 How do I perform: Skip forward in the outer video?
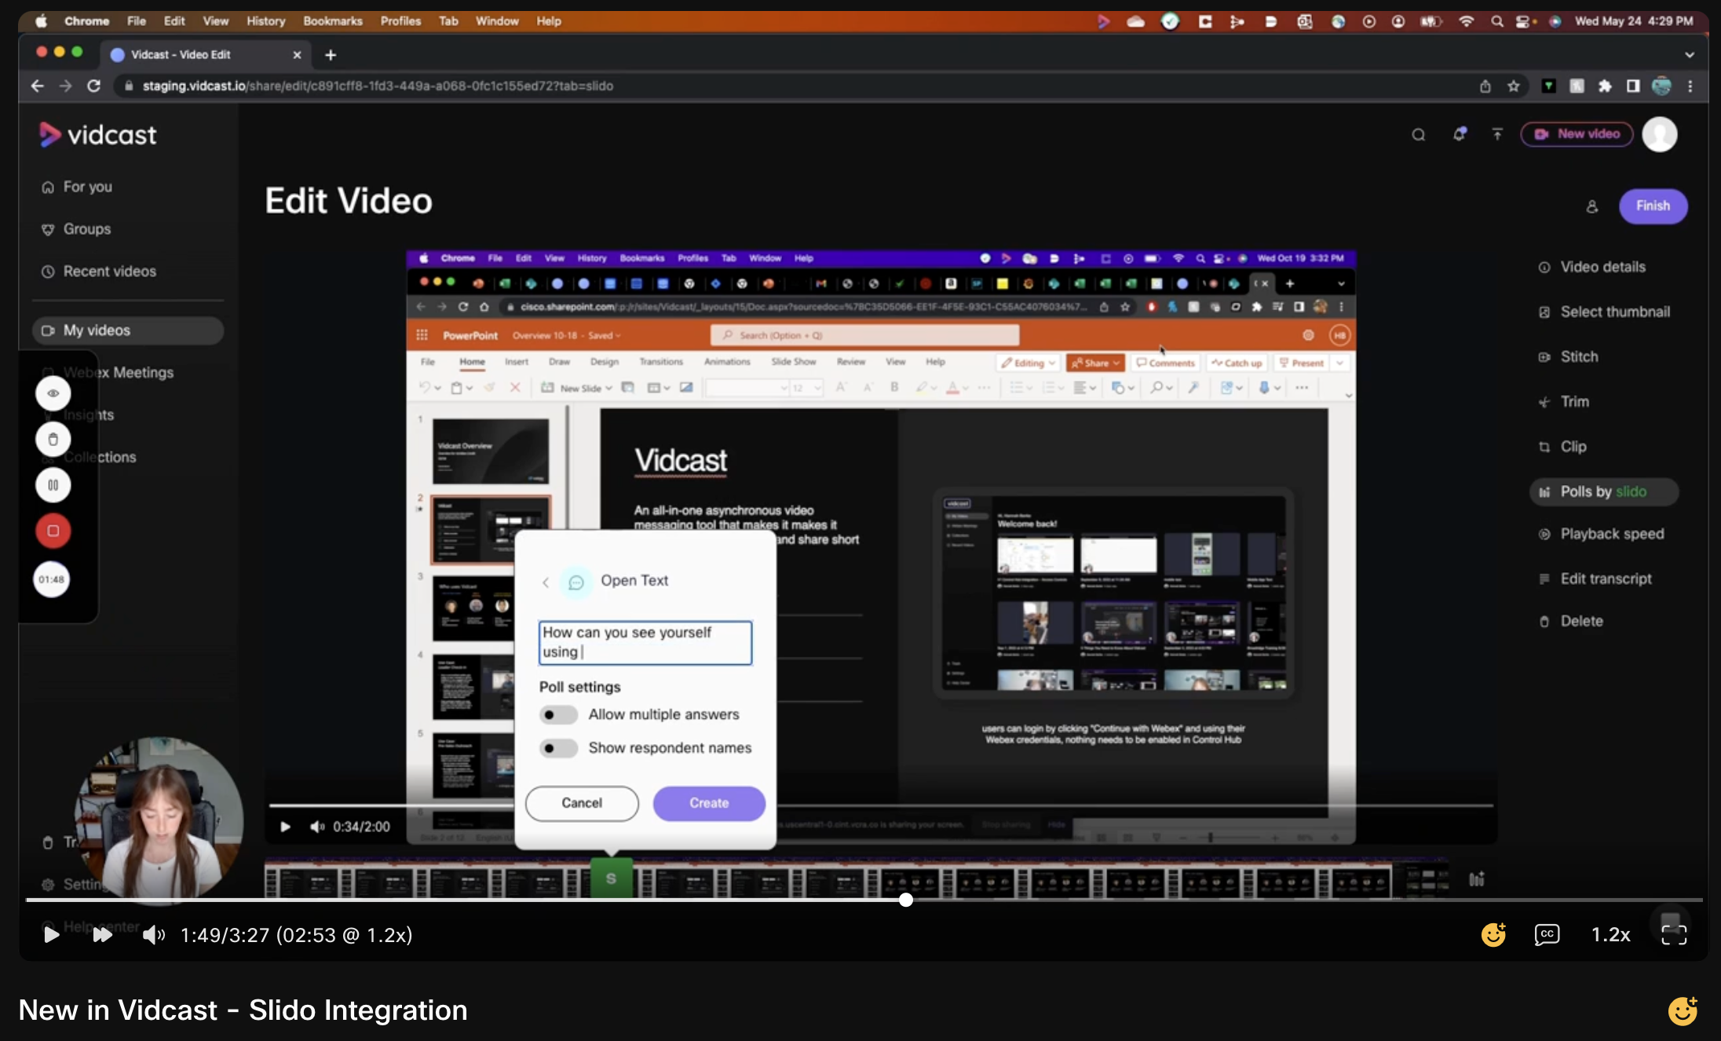click(x=102, y=935)
